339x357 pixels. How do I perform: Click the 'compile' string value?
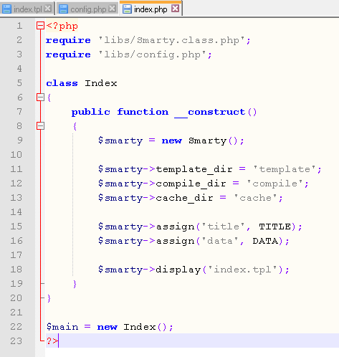pyautogui.click(x=275, y=184)
